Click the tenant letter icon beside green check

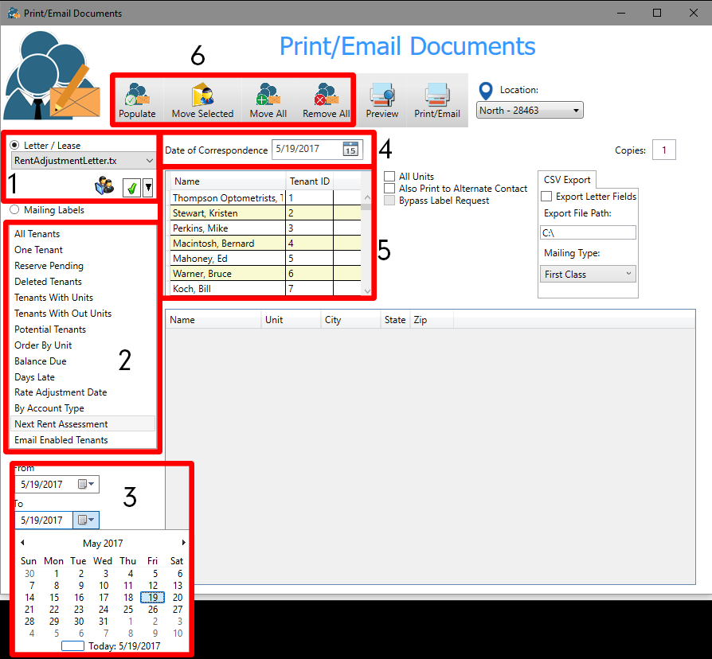pyautogui.click(x=104, y=185)
